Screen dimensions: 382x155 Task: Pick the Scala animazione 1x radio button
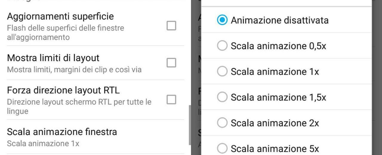click(x=222, y=72)
